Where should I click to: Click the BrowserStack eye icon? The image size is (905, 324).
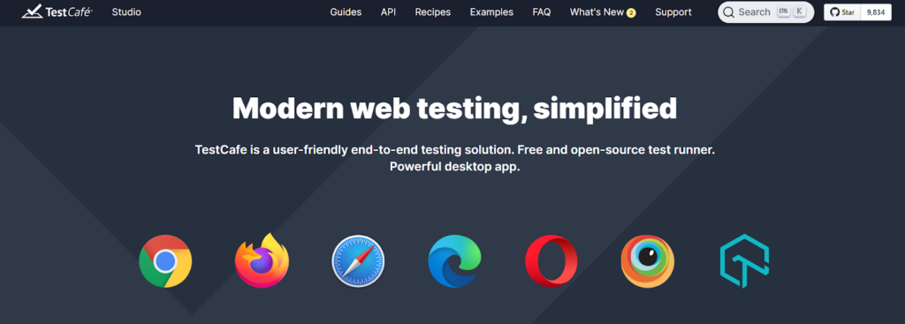pos(648,261)
